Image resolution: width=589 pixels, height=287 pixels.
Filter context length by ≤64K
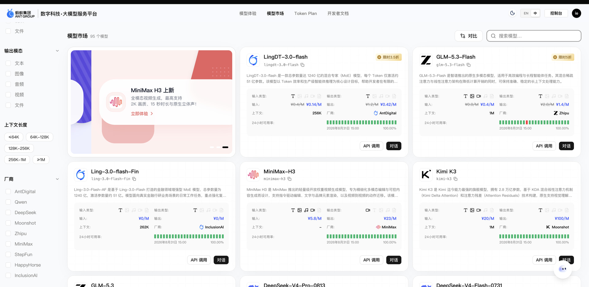pyautogui.click(x=14, y=137)
